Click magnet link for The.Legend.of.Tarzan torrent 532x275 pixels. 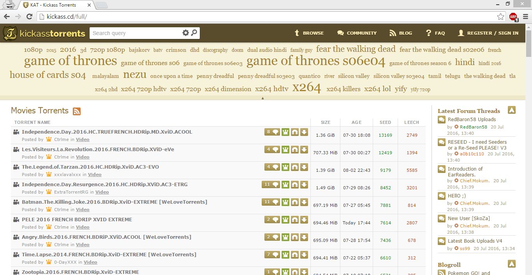pos(295,167)
